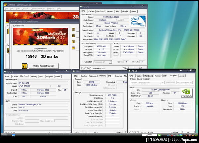Image resolution: width=199 pixels, height=143 pixels.
Task: Click the title bar icon of CPU-Z Mainboard window
Action: (5, 72)
